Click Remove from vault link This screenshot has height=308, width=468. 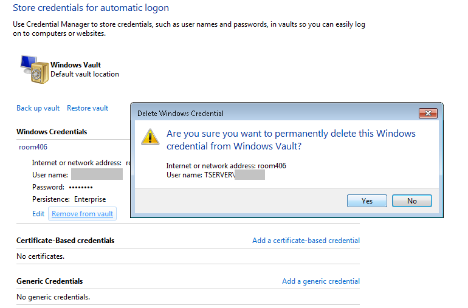[83, 214]
